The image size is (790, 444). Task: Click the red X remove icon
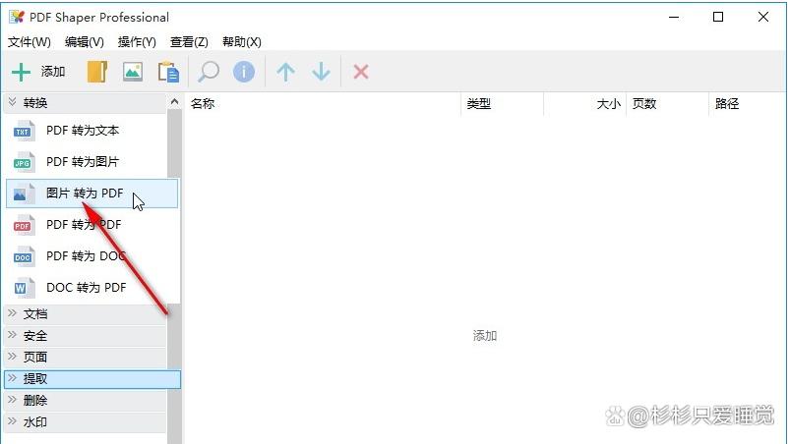click(361, 72)
